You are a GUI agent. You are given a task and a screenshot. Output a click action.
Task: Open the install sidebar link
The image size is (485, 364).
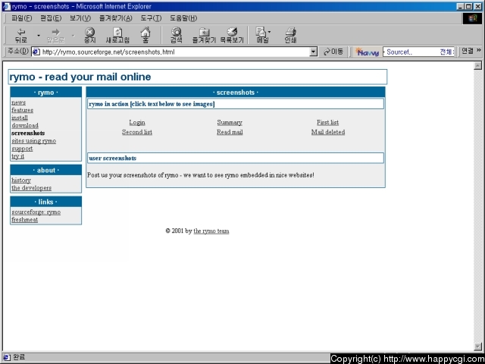(20, 118)
